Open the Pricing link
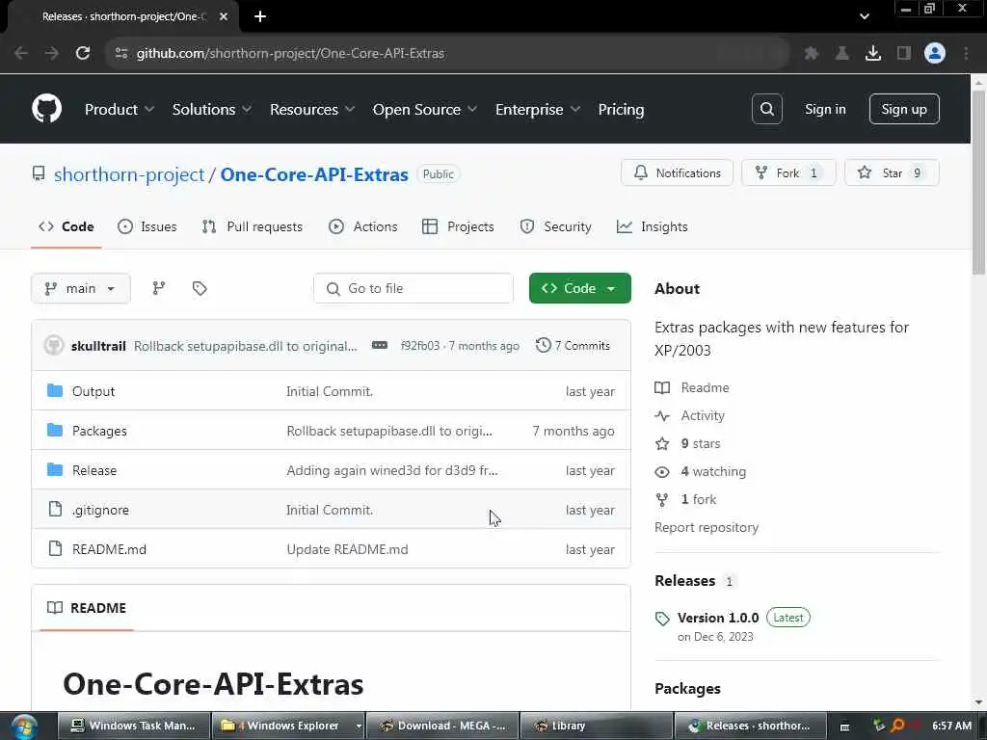 (x=621, y=110)
